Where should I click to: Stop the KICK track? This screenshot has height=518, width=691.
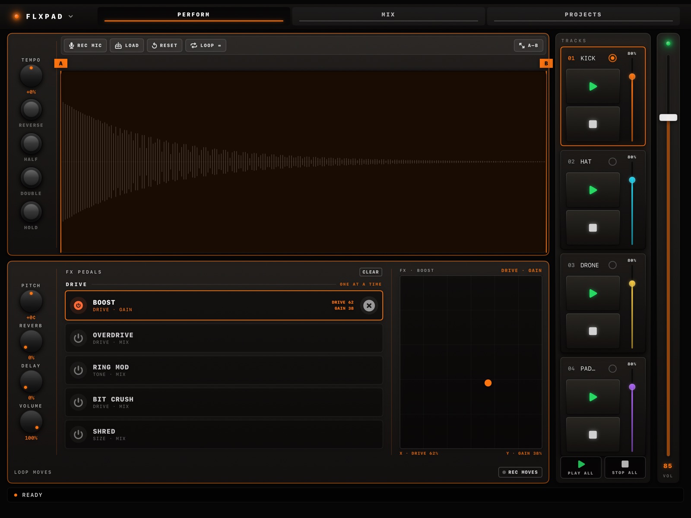pyautogui.click(x=593, y=124)
